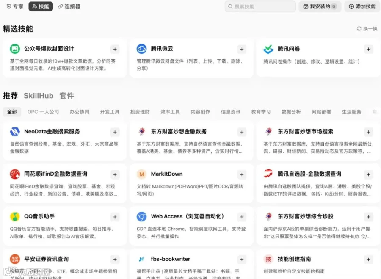Open 我安装的 installed skills list
The height and width of the screenshot is (279, 381).
click(320, 6)
